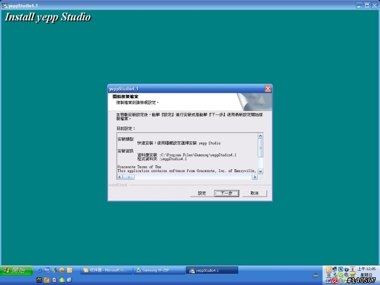Maximize the yeppStudio4.1 main window
The width and height of the screenshot is (380, 285).
tap(367, 5)
